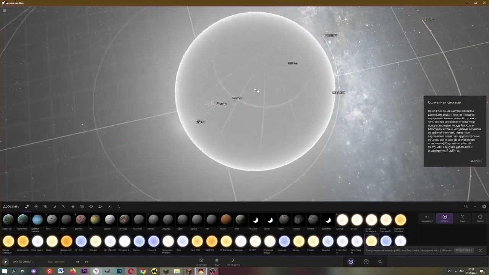Open the Вид layers menu

pos(217,262)
